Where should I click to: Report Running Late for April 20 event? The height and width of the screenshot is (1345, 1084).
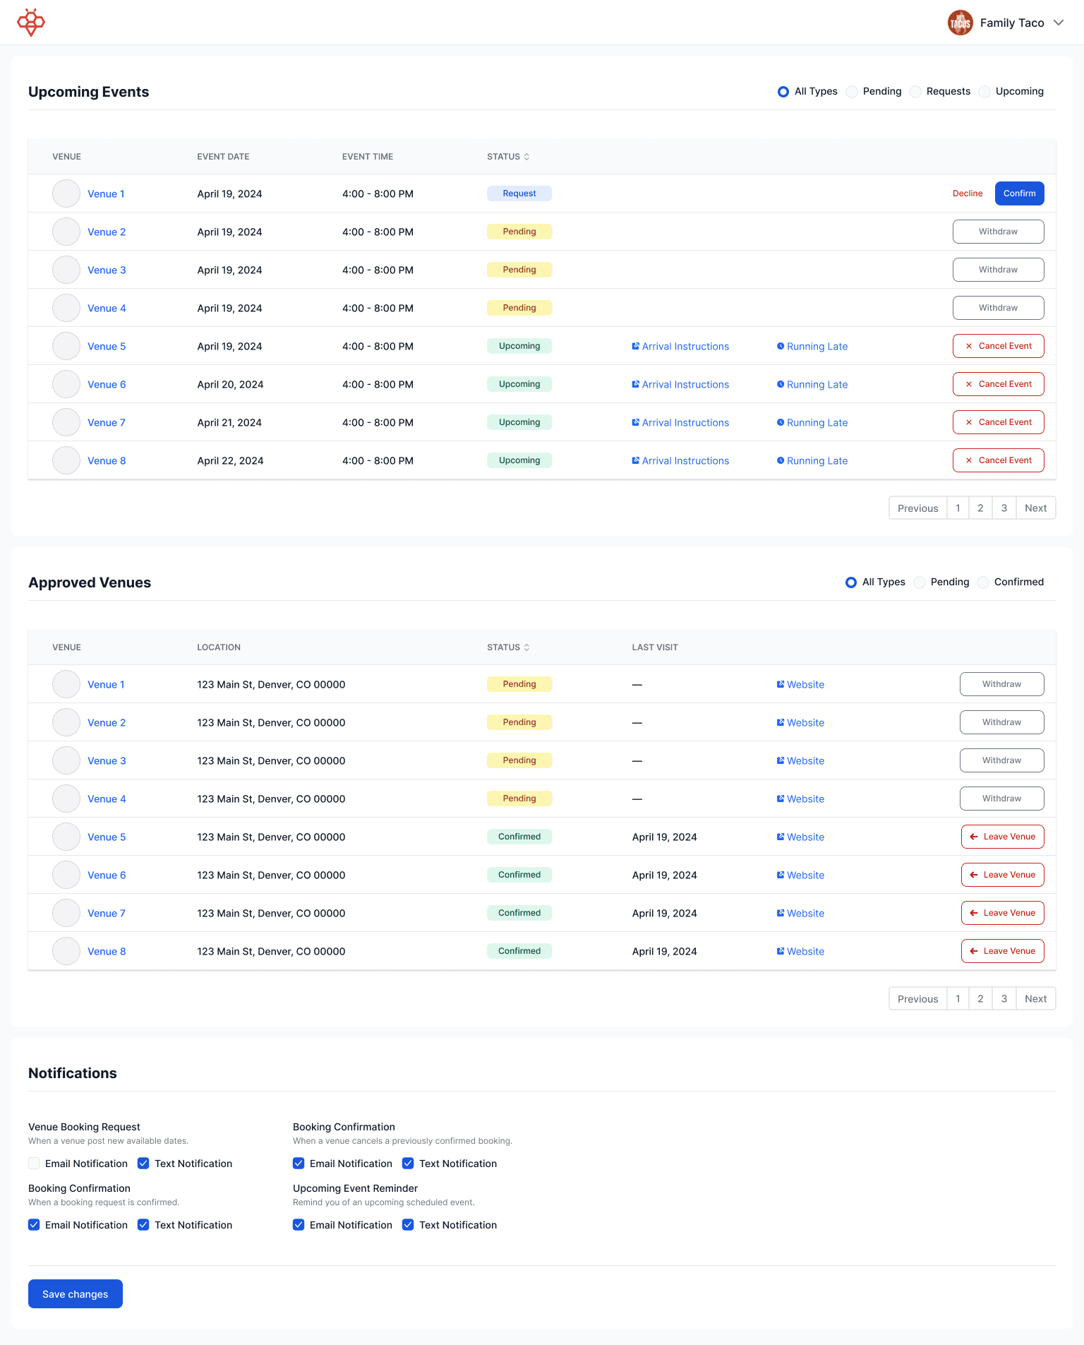(812, 385)
